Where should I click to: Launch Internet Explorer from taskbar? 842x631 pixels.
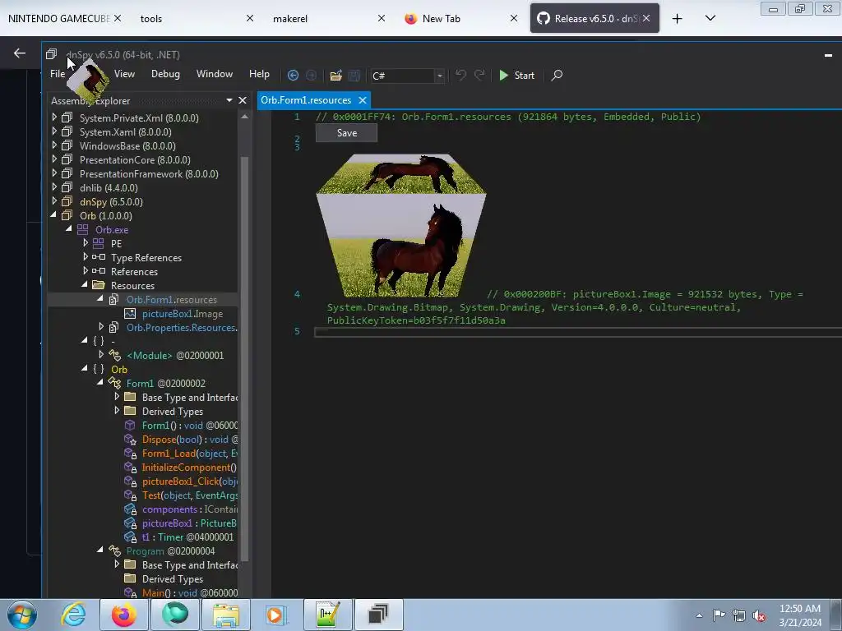coord(73,615)
